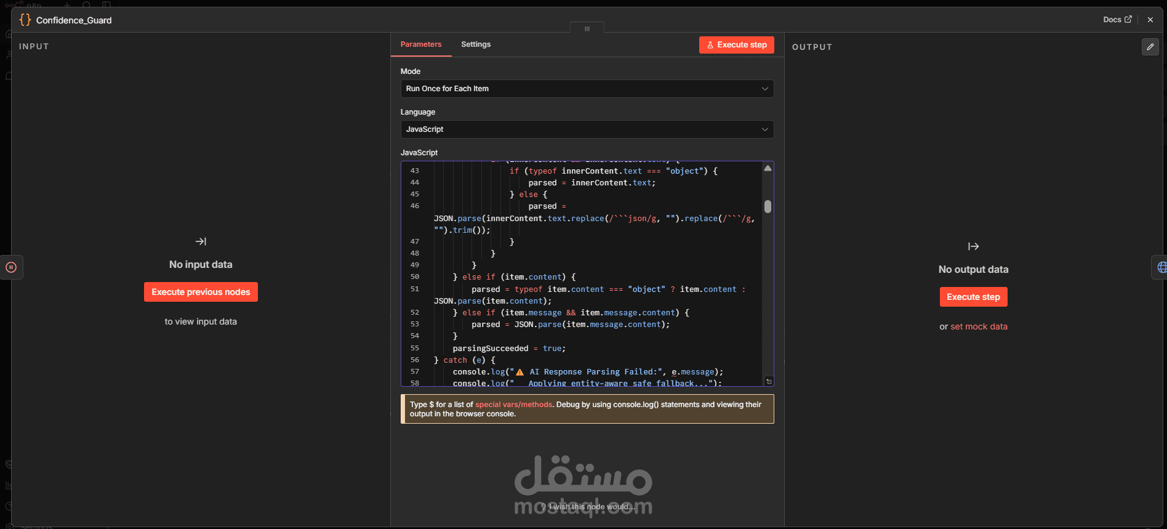
Task: Close the node details panel with X
Action: (1150, 20)
